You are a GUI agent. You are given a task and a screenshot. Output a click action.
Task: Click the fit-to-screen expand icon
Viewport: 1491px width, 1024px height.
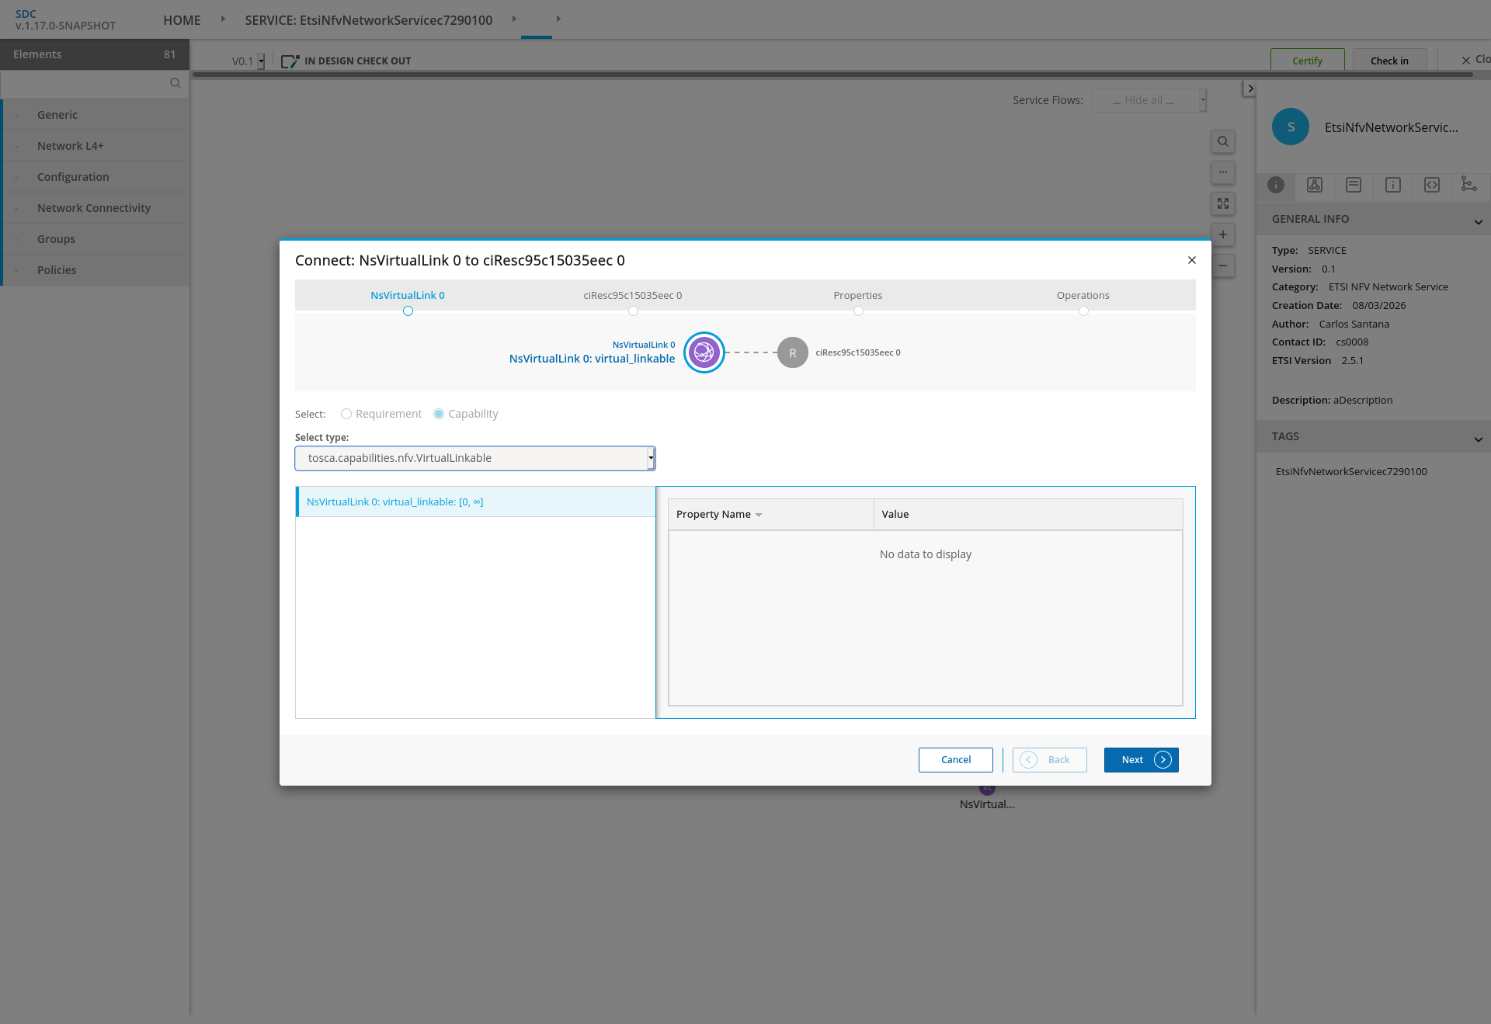pos(1223,203)
